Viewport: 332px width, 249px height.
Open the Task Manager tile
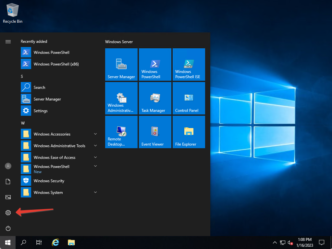[155, 98]
